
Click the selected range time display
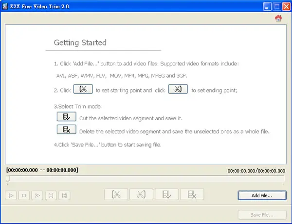(x=42, y=170)
